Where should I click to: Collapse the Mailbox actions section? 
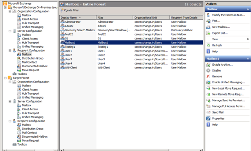(248, 9)
